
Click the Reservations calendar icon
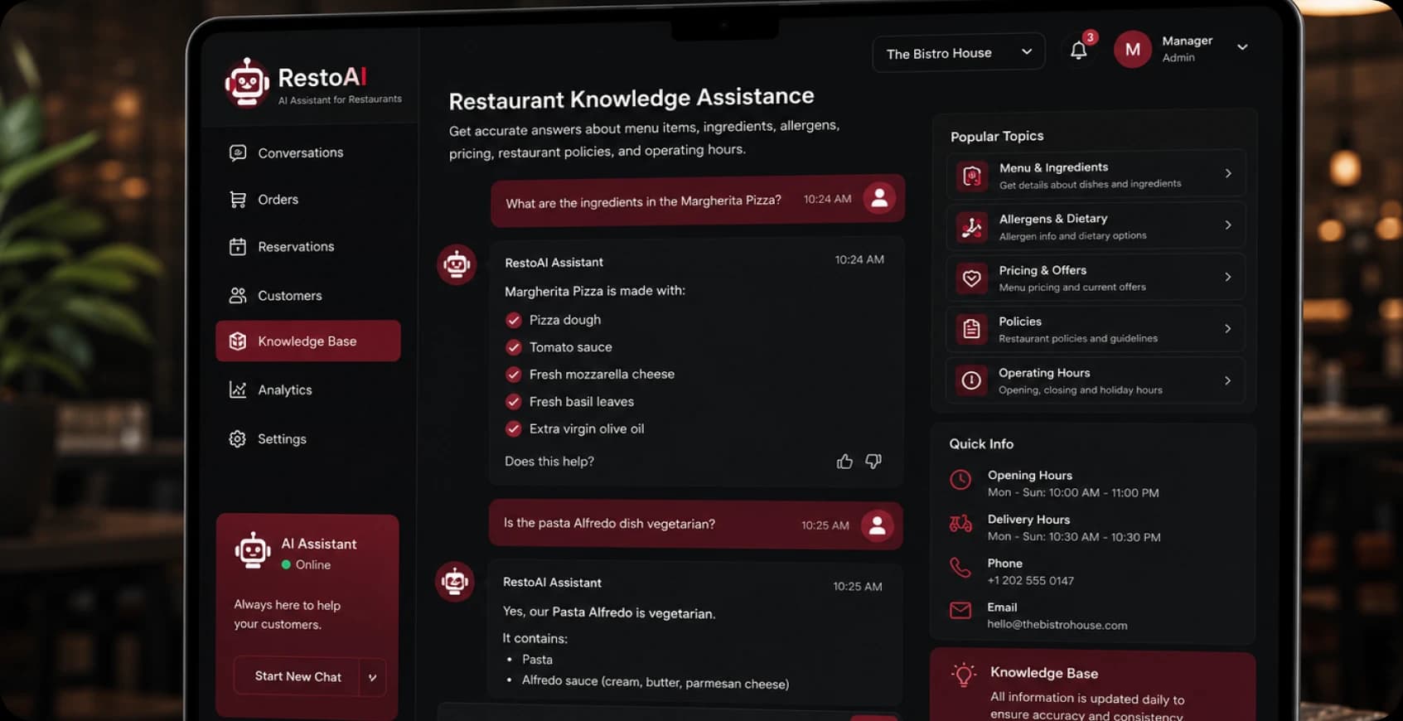[238, 246]
